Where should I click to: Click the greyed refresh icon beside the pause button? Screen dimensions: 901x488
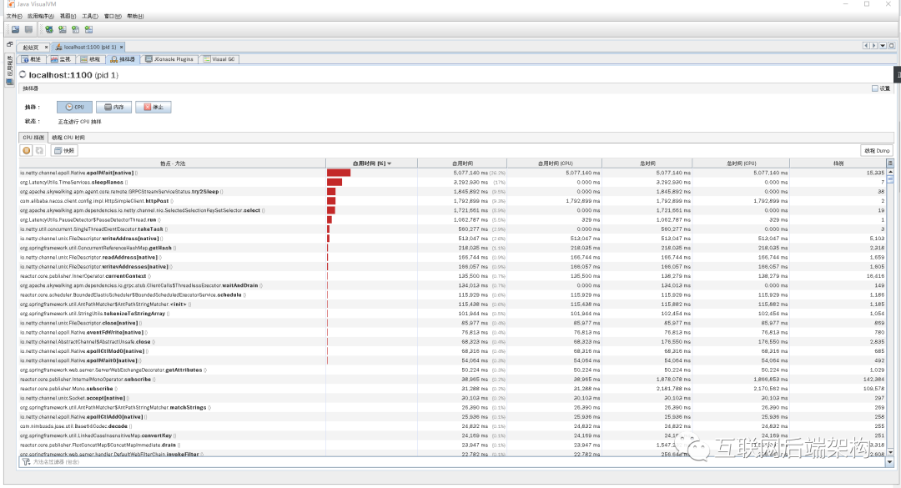[39, 151]
